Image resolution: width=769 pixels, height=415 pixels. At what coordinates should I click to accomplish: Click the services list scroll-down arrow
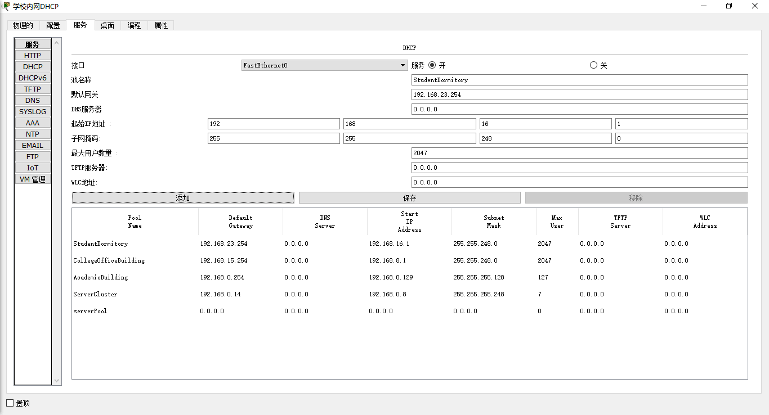coord(56,381)
